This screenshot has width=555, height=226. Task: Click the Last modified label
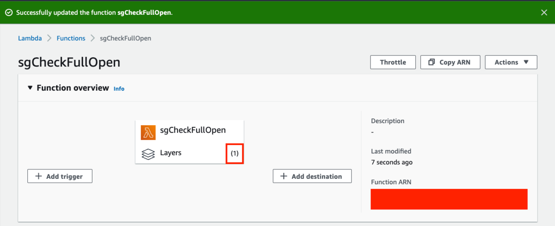391,151
